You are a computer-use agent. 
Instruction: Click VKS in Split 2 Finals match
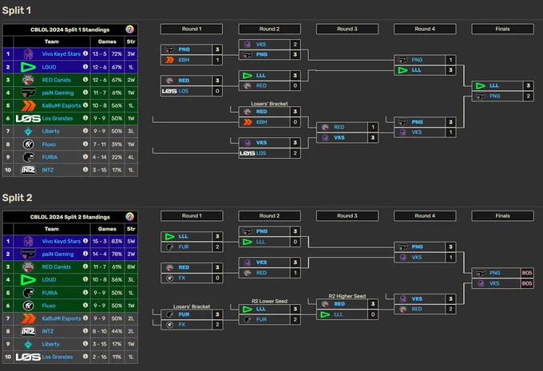(494, 283)
